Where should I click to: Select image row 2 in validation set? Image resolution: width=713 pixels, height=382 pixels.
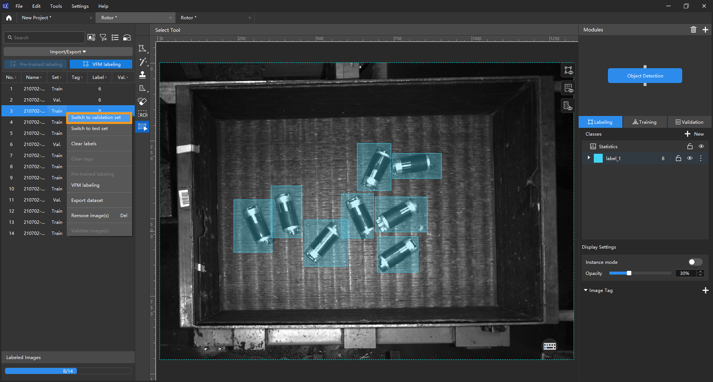(x=68, y=100)
